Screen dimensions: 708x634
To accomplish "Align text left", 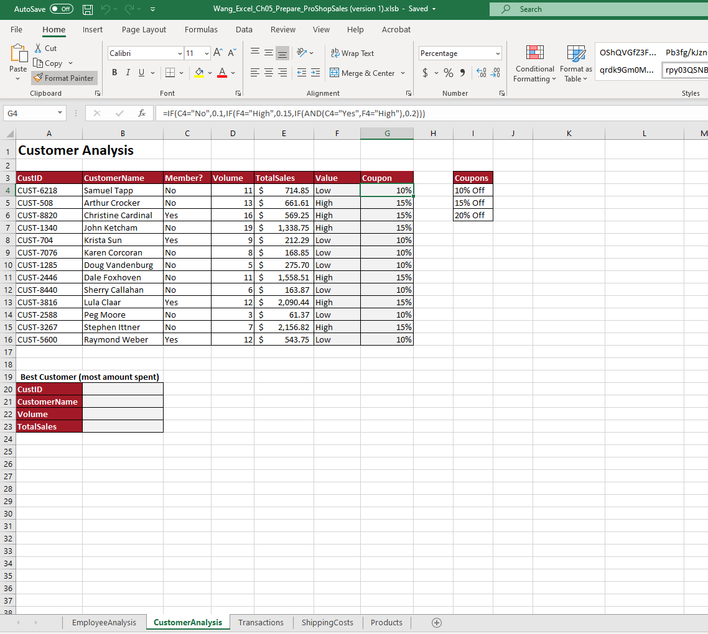I will coord(255,73).
